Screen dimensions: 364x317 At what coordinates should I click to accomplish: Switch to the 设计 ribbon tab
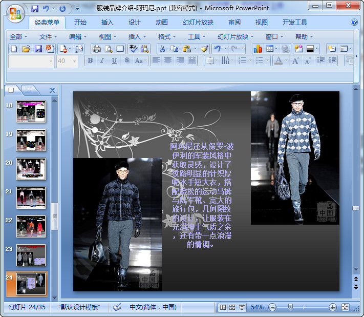[135, 23]
